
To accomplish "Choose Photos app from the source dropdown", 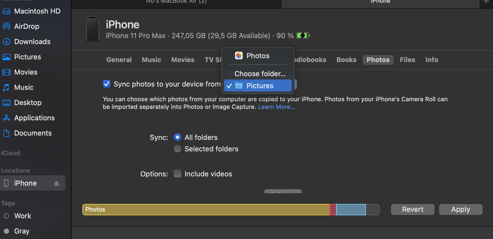I will [258, 56].
